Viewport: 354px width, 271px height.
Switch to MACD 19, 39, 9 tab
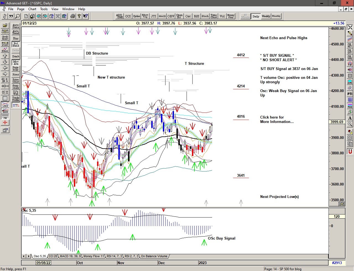70,256
